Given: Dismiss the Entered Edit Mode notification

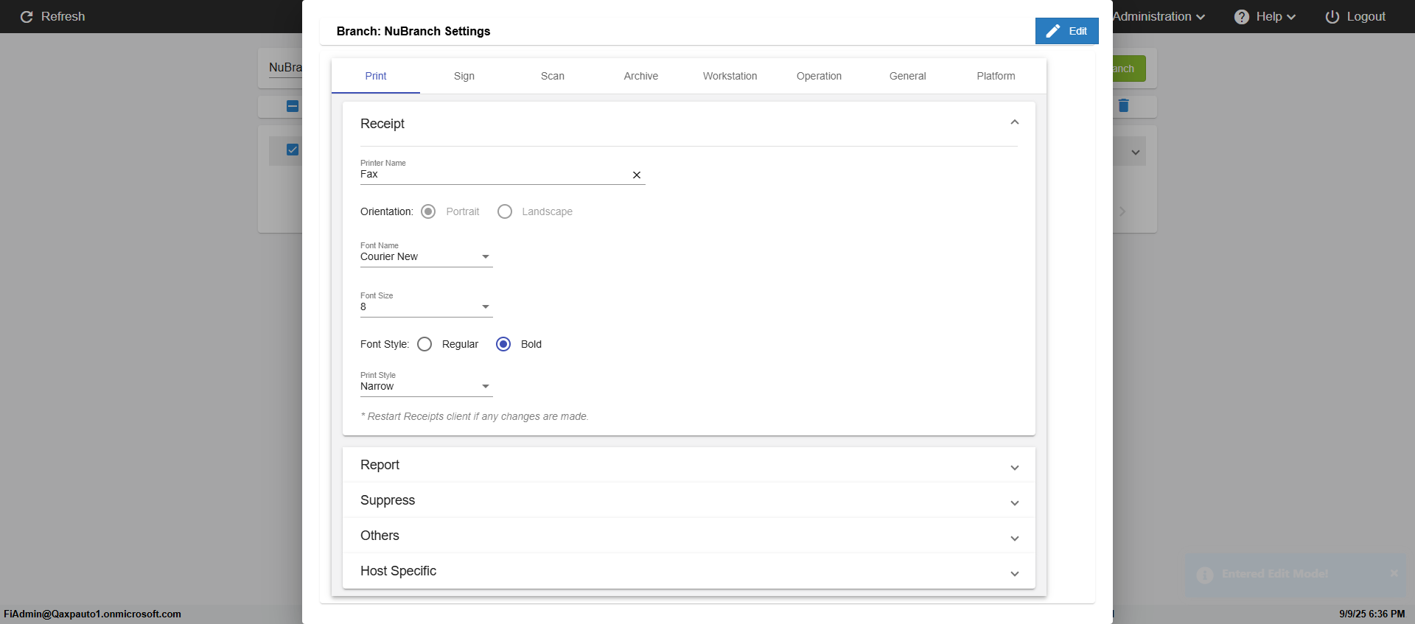Looking at the screenshot, I should [x=1394, y=573].
